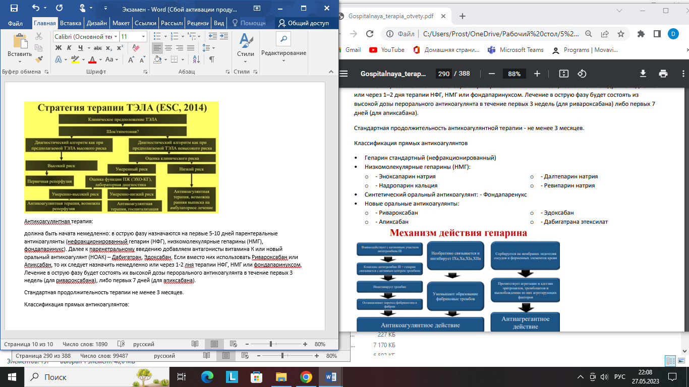The height and width of the screenshot is (387, 689).
Task: Toggle strikethrough abc formatting
Action: [x=98, y=48]
